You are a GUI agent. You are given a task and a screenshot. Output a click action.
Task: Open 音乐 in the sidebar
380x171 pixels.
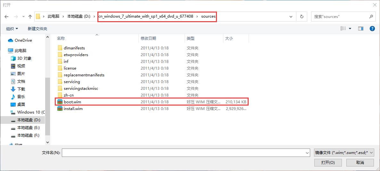click(18, 97)
